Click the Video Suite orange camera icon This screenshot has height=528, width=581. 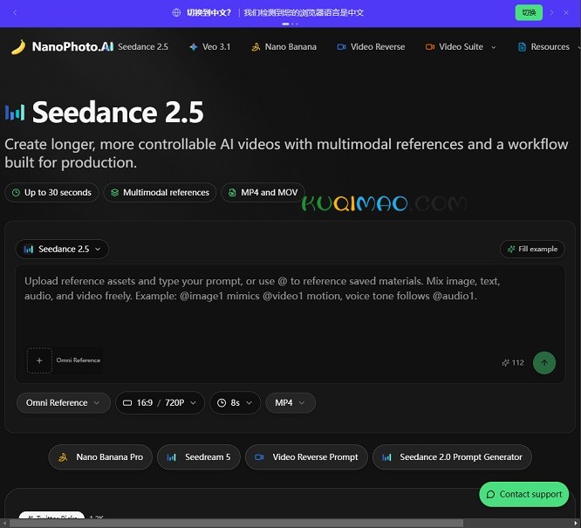(x=430, y=47)
